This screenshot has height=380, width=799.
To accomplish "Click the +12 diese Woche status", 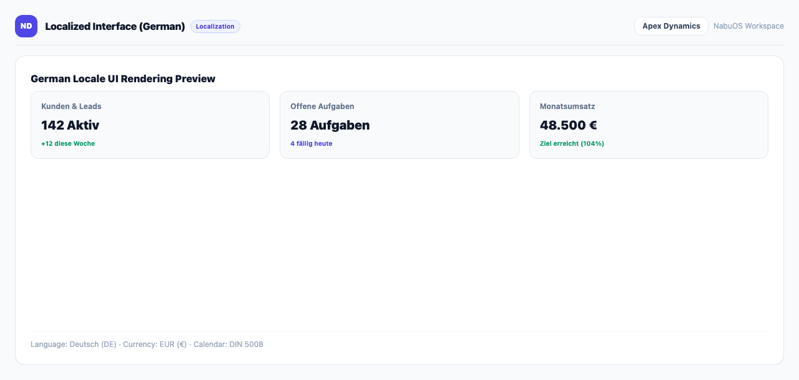I will coord(68,143).
